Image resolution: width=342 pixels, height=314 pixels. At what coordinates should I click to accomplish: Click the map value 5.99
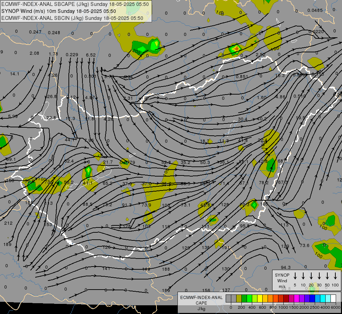click(13, 117)
